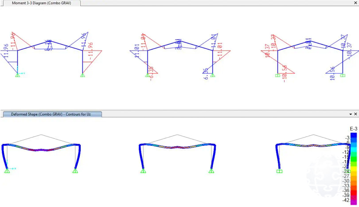
Task: Close the Moment 3-3 Diagram window
Action: [355, 3]
